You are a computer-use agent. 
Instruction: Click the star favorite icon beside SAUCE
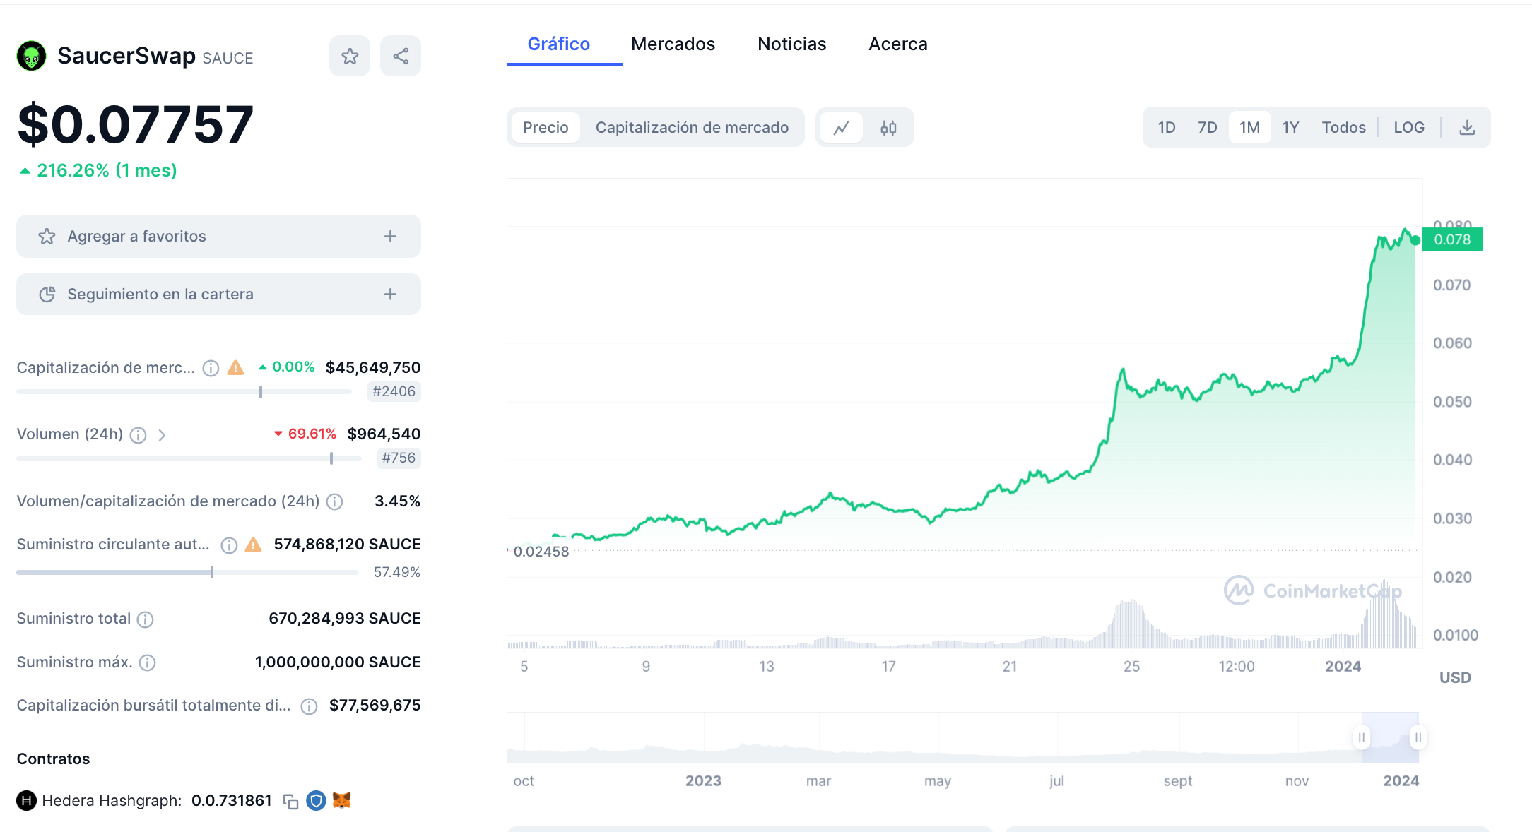pyautogui.click(x=350, y=56)
